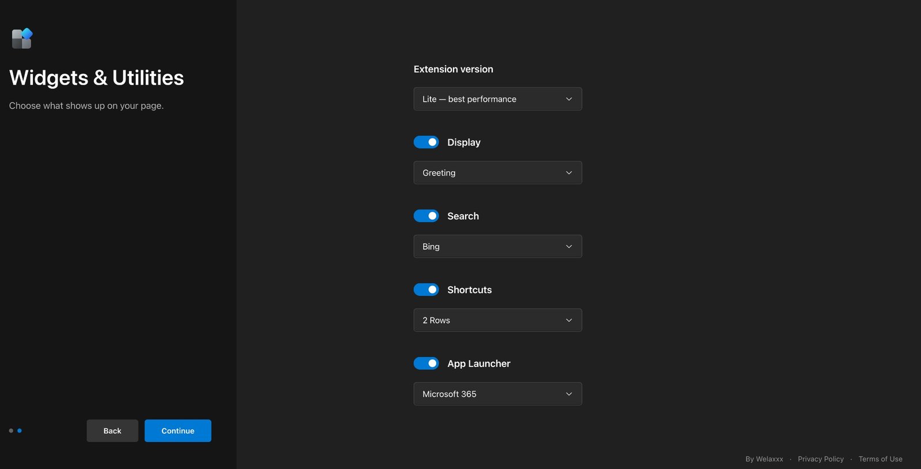Disable the Search toggle
Viewport: 921px width, 469px height.
426,216
